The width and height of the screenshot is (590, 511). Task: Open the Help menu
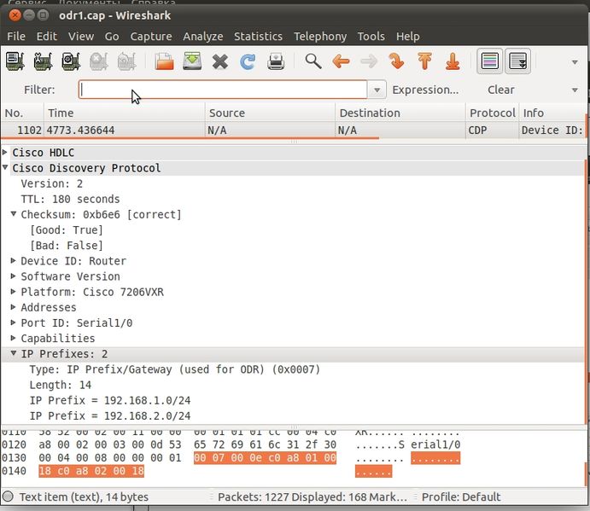[408, 37]
